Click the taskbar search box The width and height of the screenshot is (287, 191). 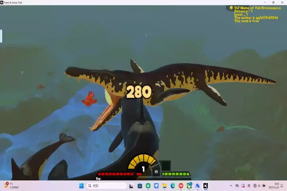coord(107,186)
